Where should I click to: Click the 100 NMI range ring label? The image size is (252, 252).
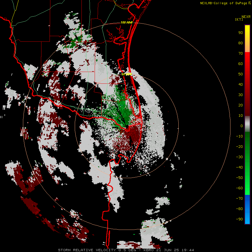click(x=127, y=22)
